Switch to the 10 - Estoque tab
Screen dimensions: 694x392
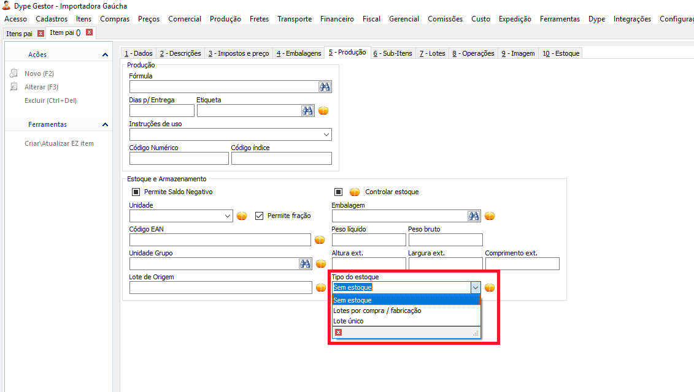tap(561, 53)
